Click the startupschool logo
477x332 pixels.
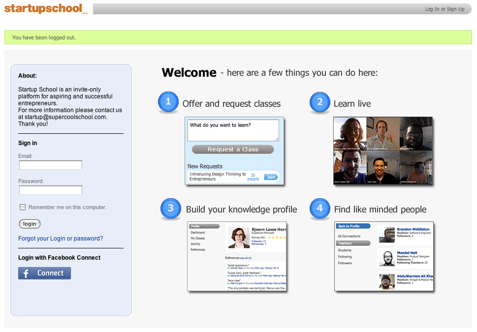pos(46,8)
